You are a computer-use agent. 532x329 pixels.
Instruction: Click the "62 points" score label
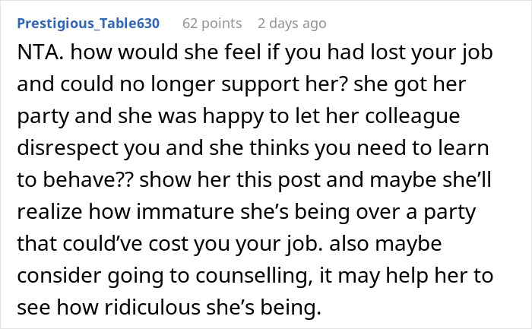[x=211, y=24]
